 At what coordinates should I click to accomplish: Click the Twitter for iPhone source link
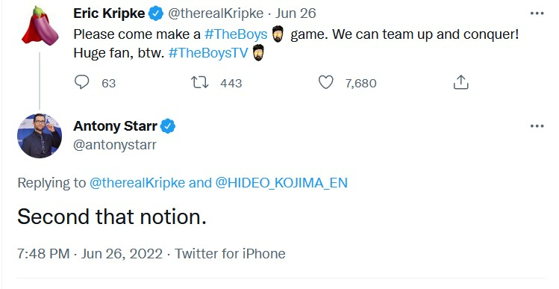pos(230,254)
